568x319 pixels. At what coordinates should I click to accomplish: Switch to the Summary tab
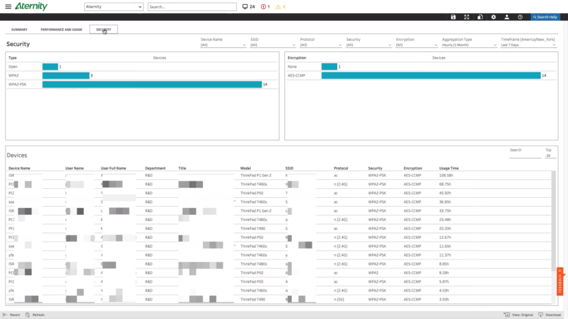click(x=19, y=29)
